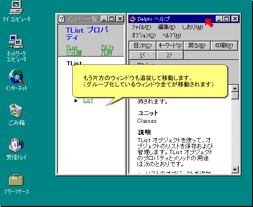The width and height of the screenshot is (253, 207).
Task: Click the question mark icon of メンバー一覧 window
Action: (x=62, y=19)
